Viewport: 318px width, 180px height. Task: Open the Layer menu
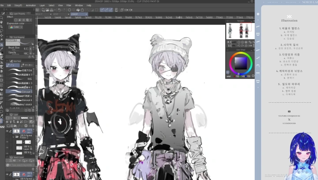tap(42, 5)
